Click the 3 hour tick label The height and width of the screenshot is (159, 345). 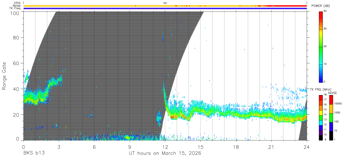[x=59, y=147]
